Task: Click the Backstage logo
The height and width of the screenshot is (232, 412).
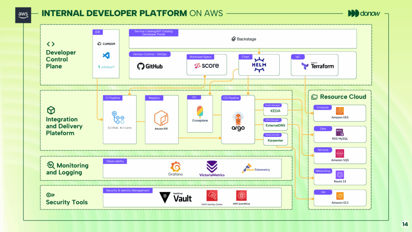Action: coord(243,39)
